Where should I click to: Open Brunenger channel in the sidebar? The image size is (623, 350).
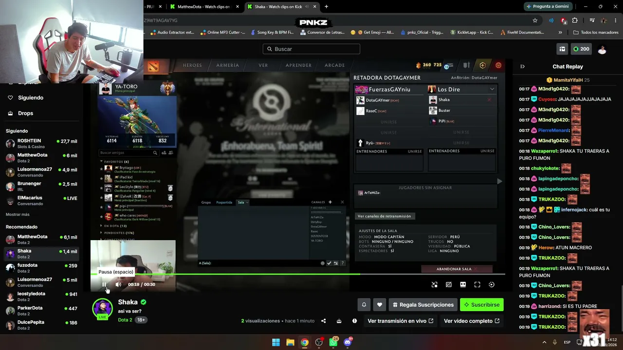point(41,186)
